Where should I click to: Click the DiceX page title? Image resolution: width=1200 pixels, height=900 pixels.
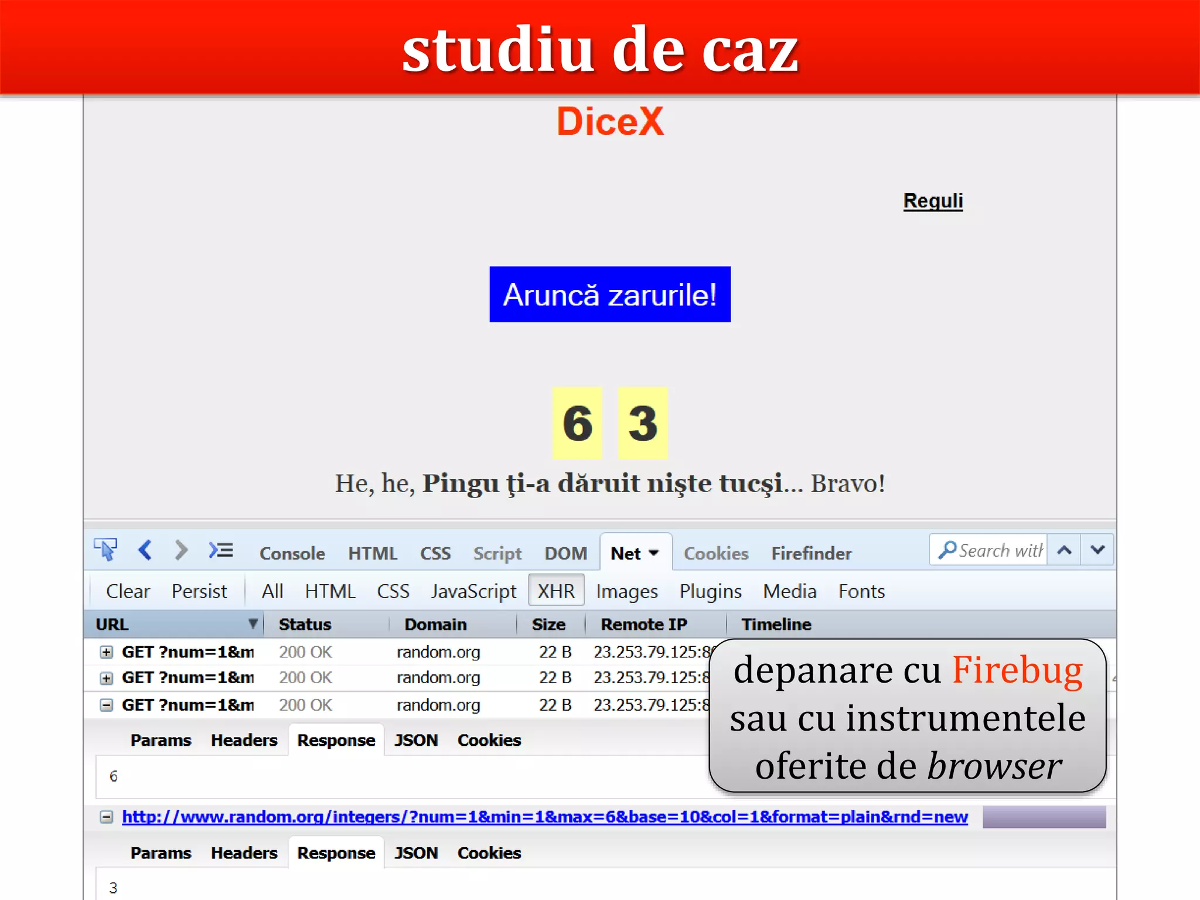610,121
